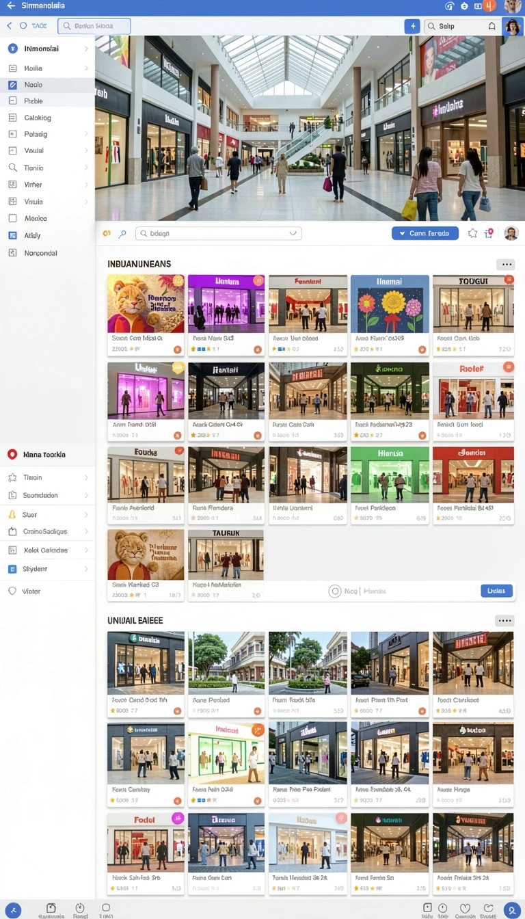Click the orange notification badge in the title bar

pos(489,6)
